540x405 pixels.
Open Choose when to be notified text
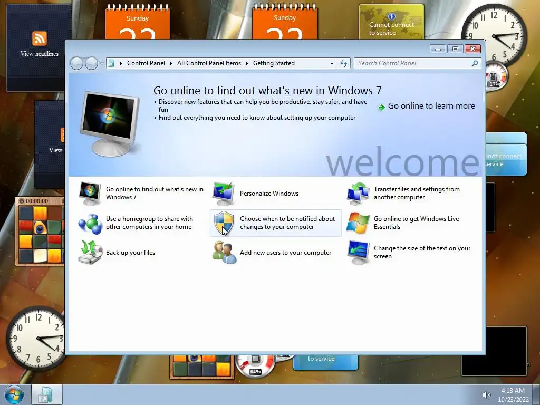(x=287, y=223)
